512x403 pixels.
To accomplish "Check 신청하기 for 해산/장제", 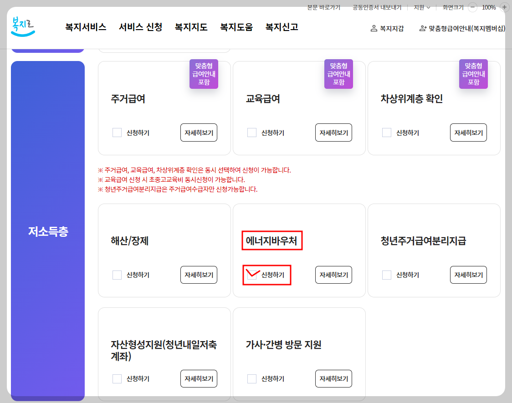I will click(117, 275).
